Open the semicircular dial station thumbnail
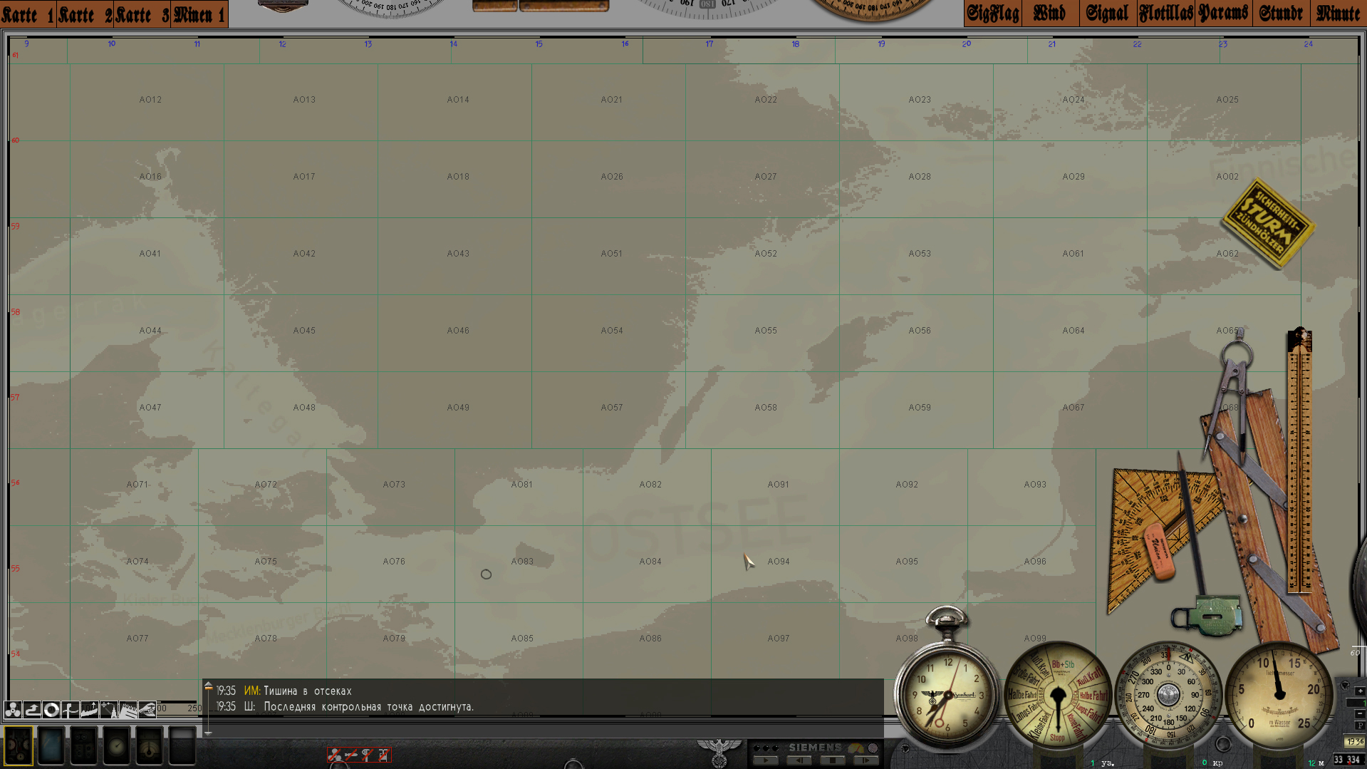Image resolution: width=1367 pixels, height=769 pixels. [x=150, y=745]
